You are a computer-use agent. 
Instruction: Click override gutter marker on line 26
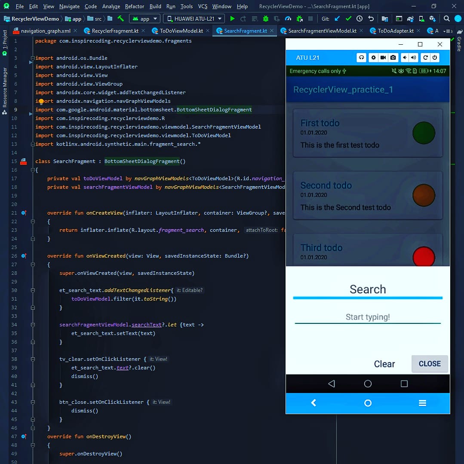[x=24, y=256]
